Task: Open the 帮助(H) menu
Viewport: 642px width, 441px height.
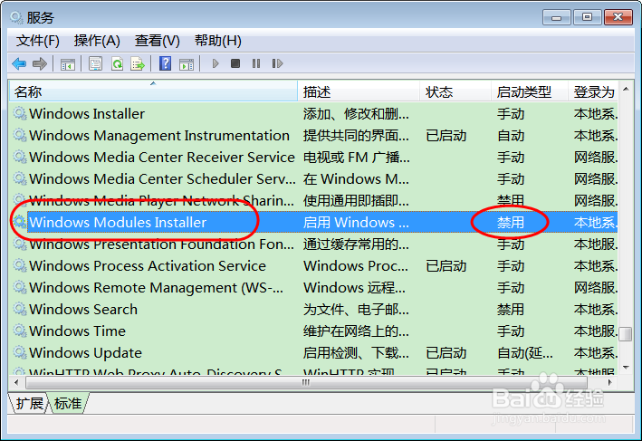Action: coord(218,41)
